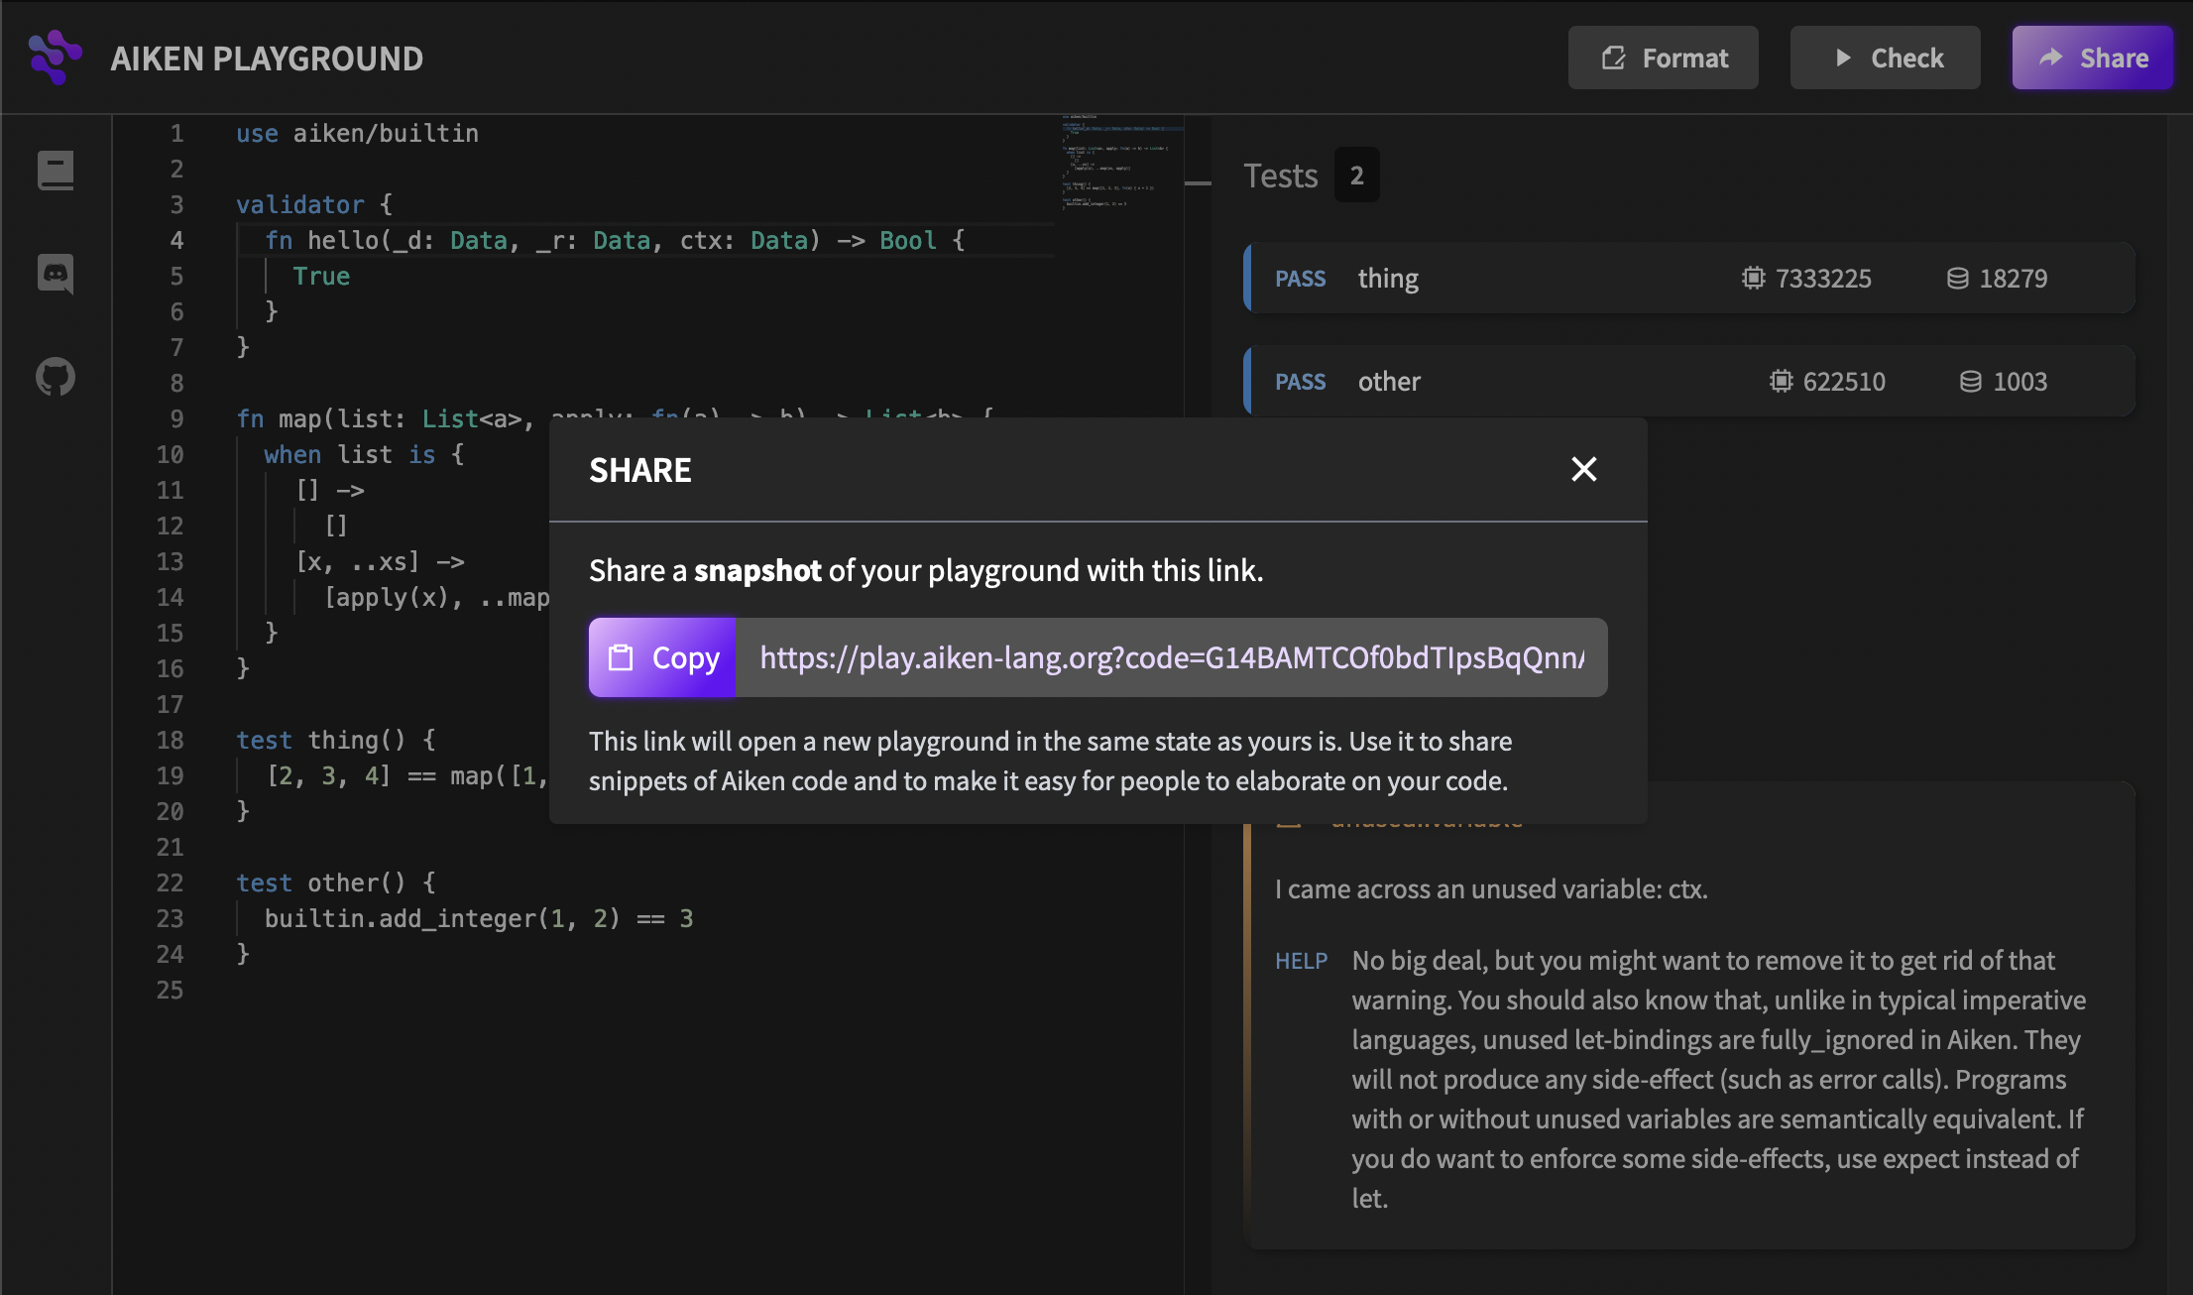Click line number 4 in gutter

pos(176,240)
